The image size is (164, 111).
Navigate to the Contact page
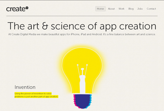point(151,9)
